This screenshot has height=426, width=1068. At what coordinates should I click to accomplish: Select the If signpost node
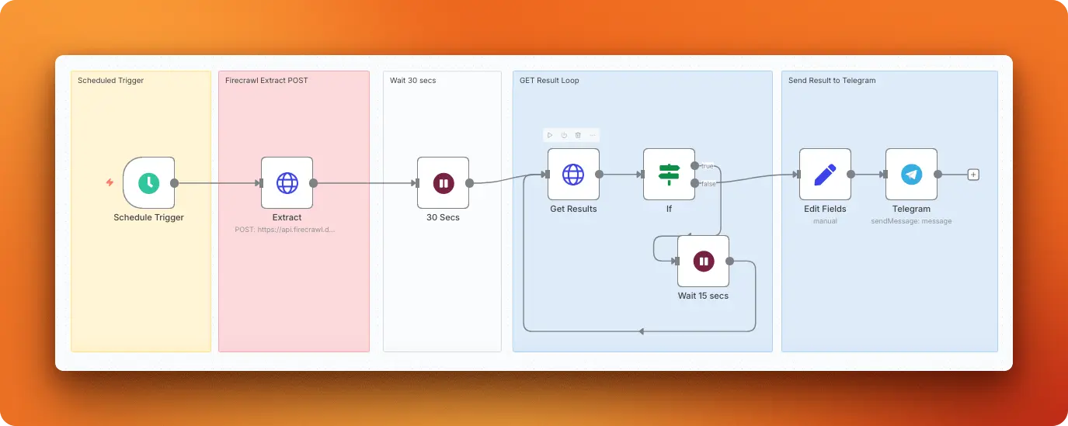click(x=668, y=175)
